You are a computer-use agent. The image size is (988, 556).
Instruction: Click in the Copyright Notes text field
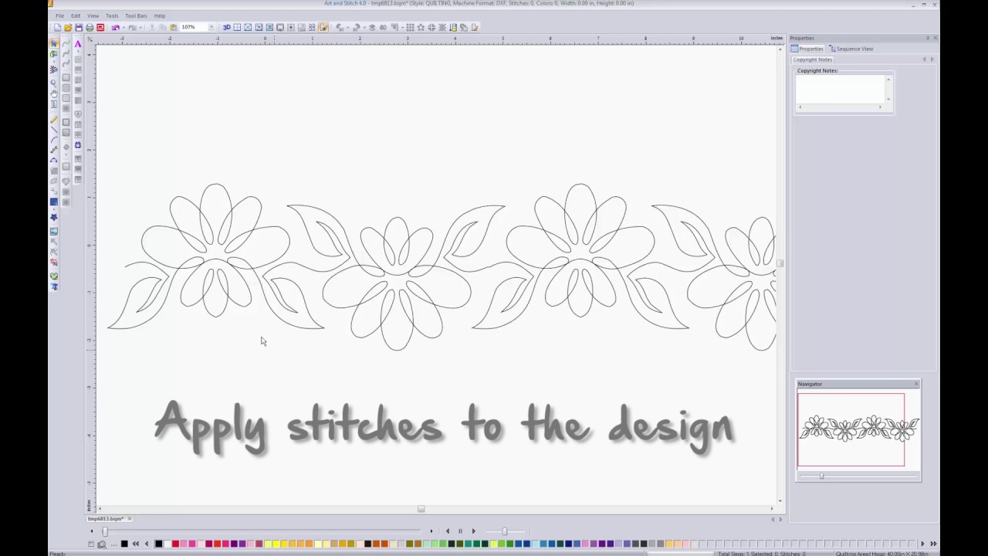[x=840, y=89]
